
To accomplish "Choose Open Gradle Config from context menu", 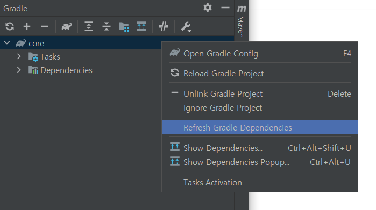I will click(260, 54).
